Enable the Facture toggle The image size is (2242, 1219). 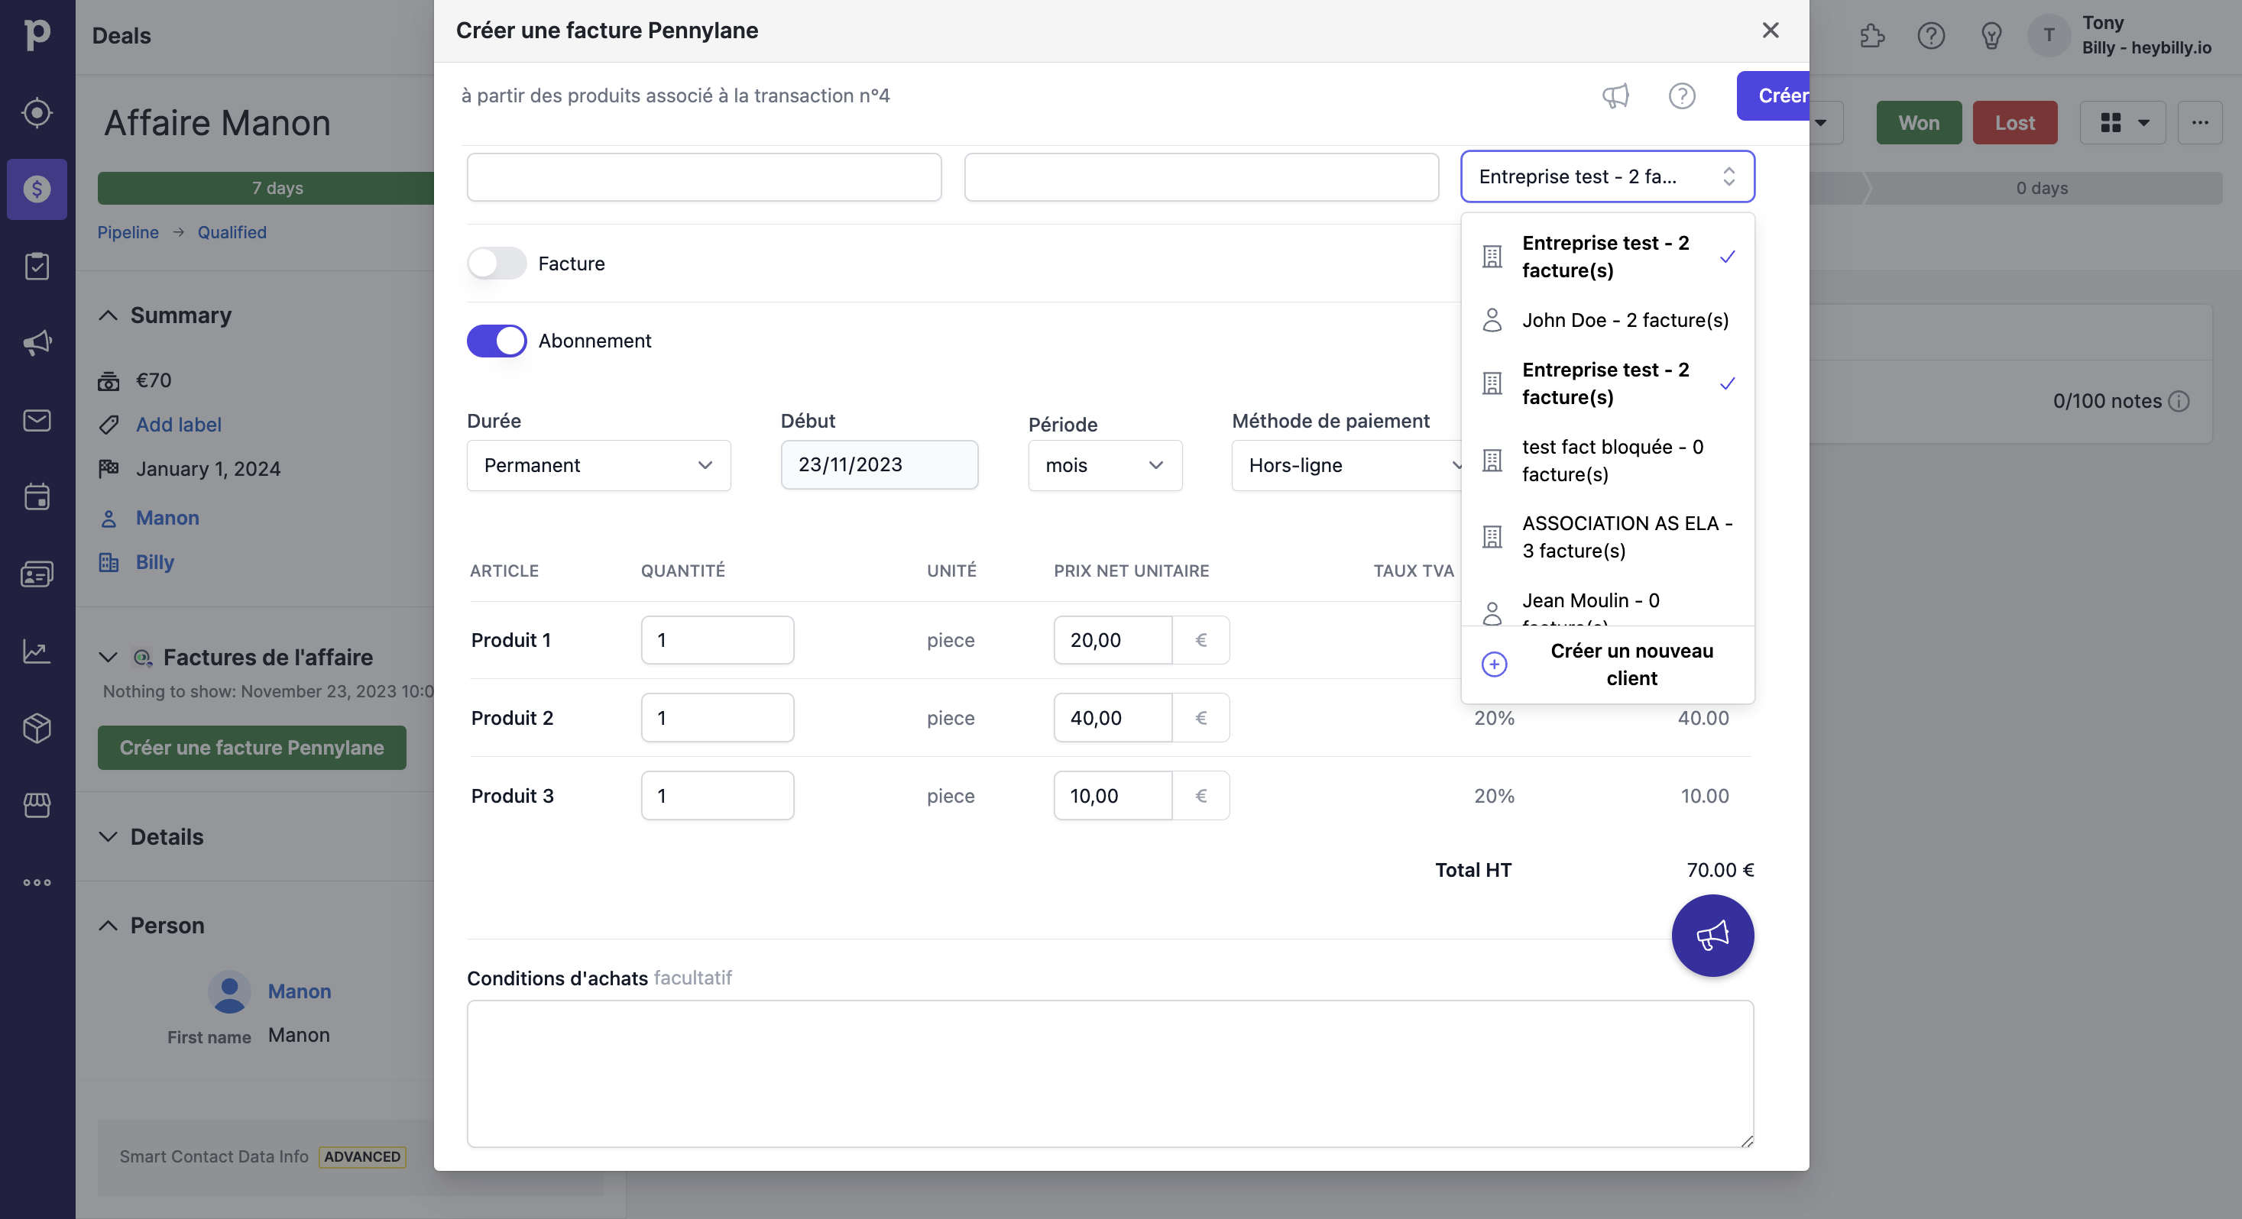tap(496, 263)
